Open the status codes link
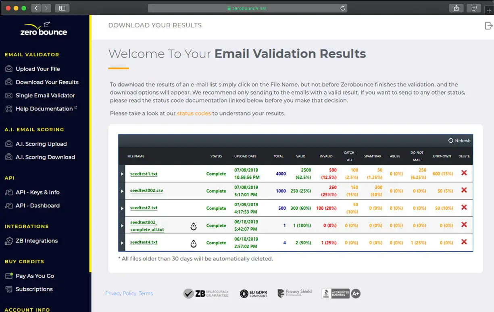The height and width of the screenshot is (312, 494). (194, 114)
